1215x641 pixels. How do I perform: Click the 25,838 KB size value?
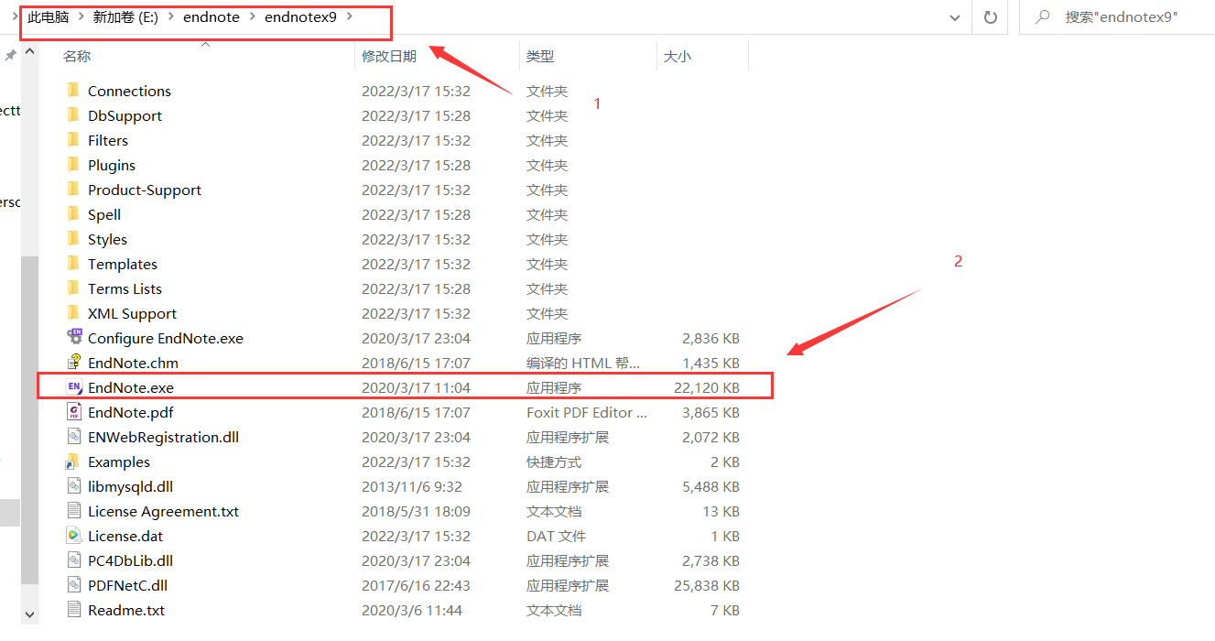pos(707,585)
